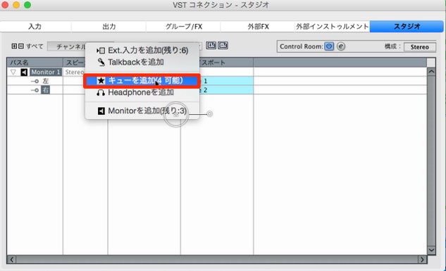Select the Monitor 1 bus name
Viewport: 446px width, 271px height.
[46, 73]
